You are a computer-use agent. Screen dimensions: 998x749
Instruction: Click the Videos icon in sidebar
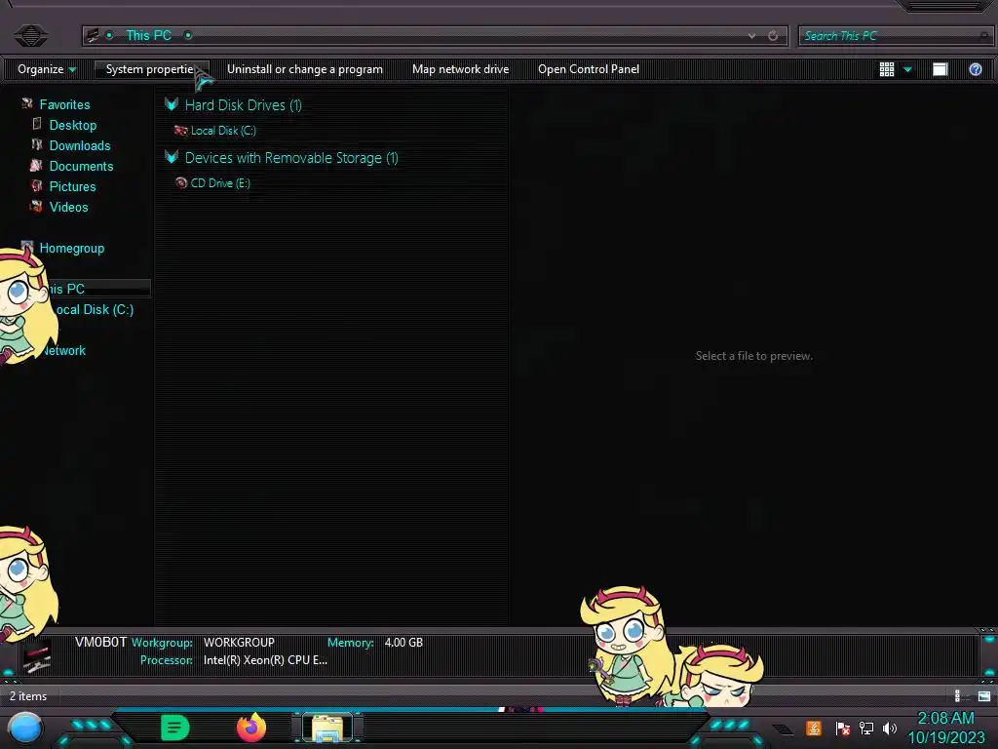click(x=36, y=207)
